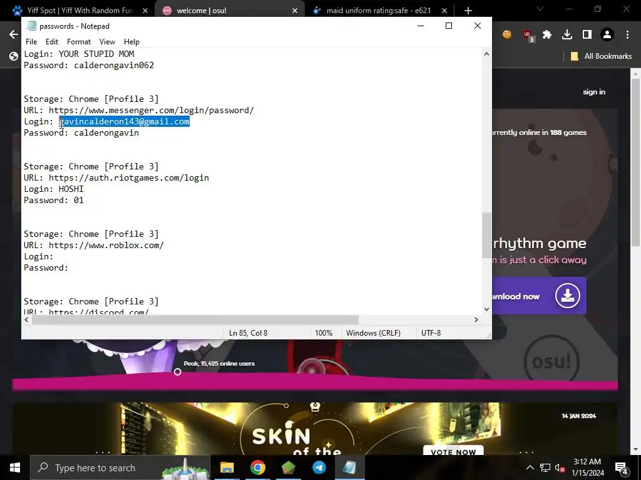Open a new Chrome tab with plus button
The height and width of the screenshot is (480, 641).
coord(468,11)
